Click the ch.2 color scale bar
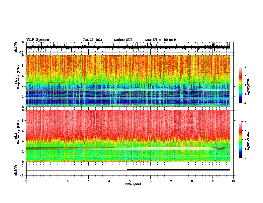The width and height of the screenshot is (263, 203). (x=240, y=140)
